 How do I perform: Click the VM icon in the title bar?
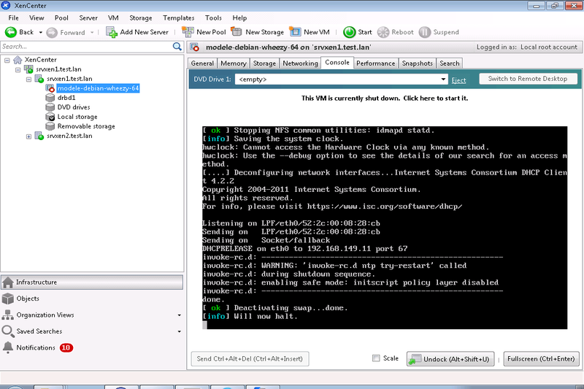(194, 47)
